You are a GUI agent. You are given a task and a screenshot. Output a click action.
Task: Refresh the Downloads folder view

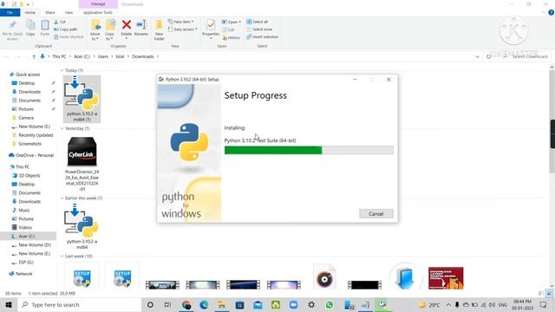point(488,56)
